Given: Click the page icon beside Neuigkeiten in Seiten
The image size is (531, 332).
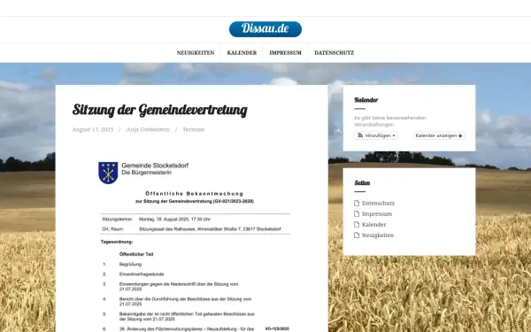Looking at the screenshot, I should (357, 235).
